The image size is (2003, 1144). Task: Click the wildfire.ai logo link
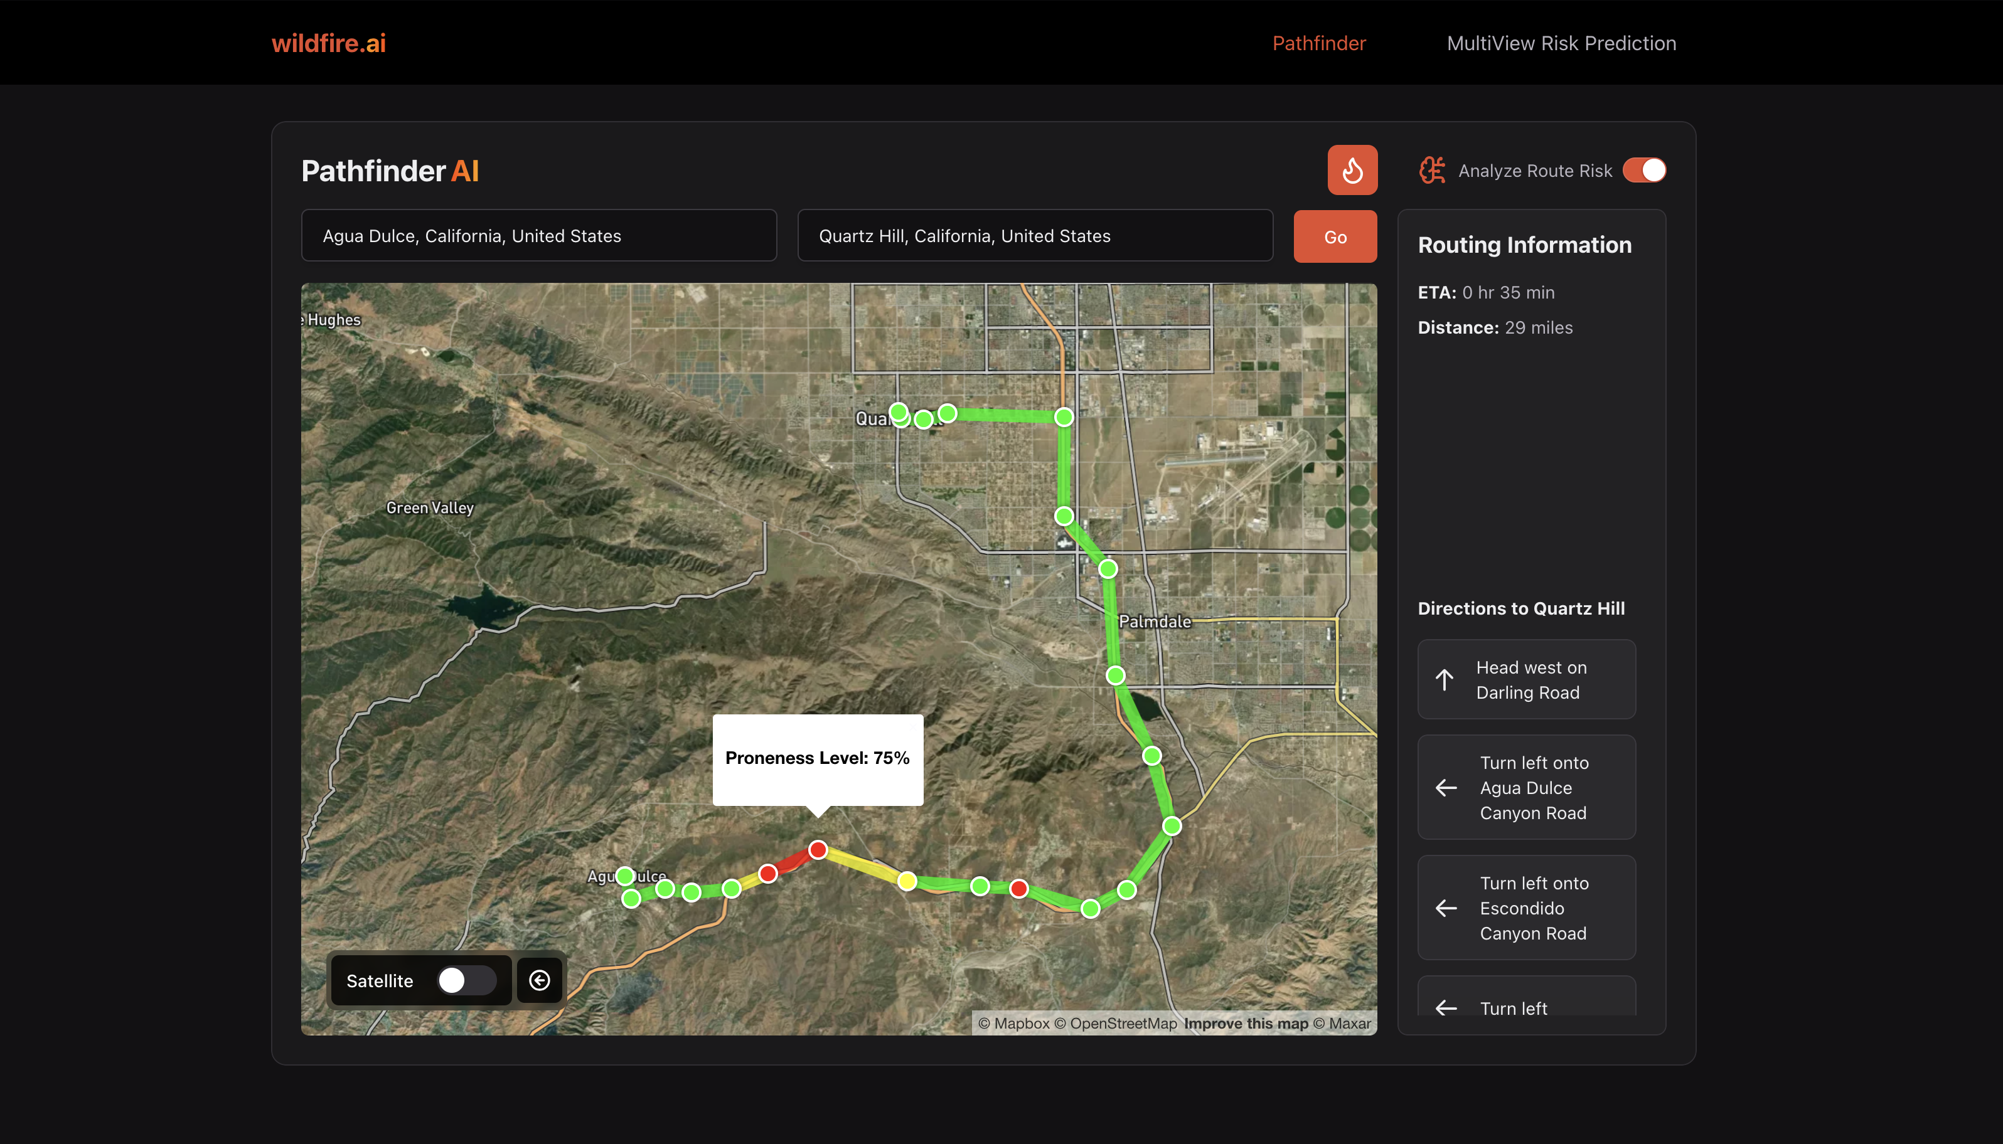[x=329, y=43]
